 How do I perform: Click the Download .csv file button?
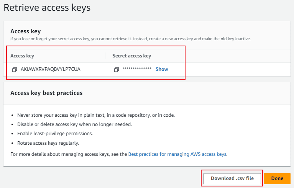coord(232,178)
